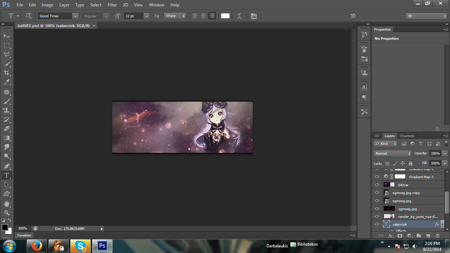Select the Hand tool
The image size is (450, 253).
[x=7, y=204]
